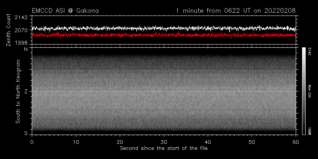318x159 pixels.
Task: Click the 40 tick label on the time axis
Action: coord(208,142)
